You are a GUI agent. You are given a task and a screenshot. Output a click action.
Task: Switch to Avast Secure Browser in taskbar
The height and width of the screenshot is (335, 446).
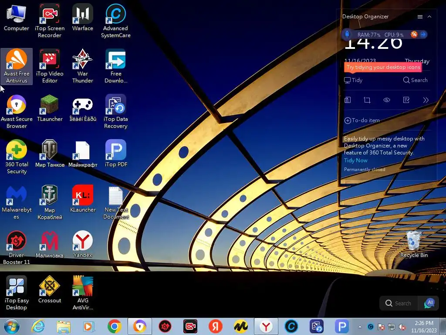coord(140,327)
